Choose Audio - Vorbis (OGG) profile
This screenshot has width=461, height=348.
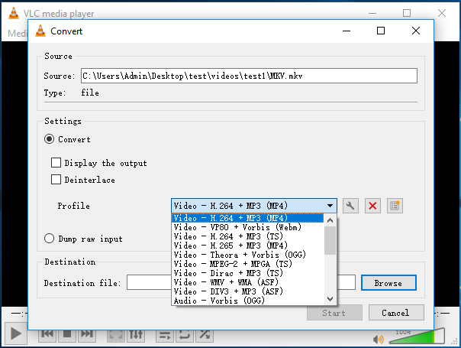coord(247,301)
